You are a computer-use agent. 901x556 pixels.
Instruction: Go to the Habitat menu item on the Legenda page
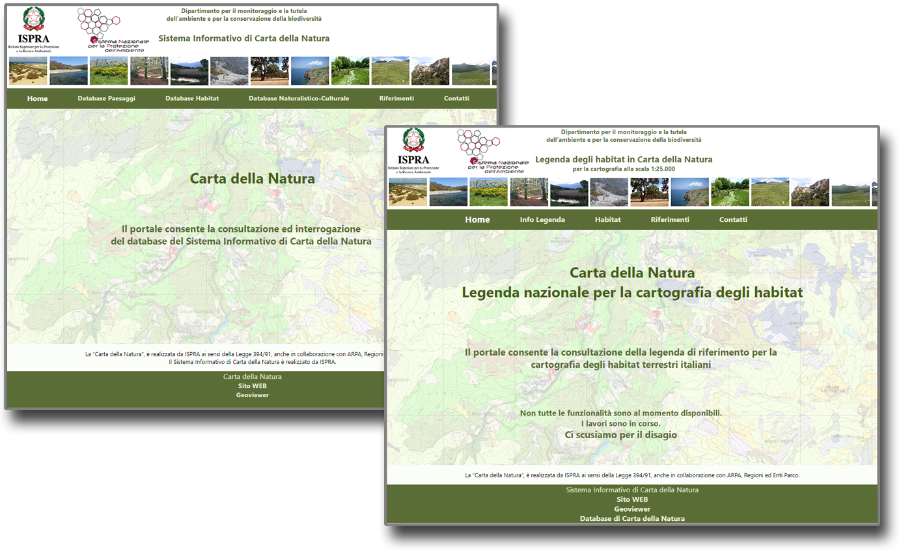(607, 220)
